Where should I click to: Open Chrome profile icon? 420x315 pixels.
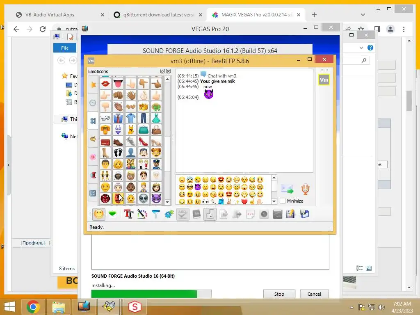[390, 29]
